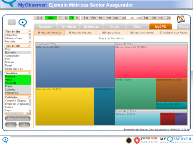The image size is (193, 144).
Task: Go forward with the right arrow button
Action: pos(24,124)
